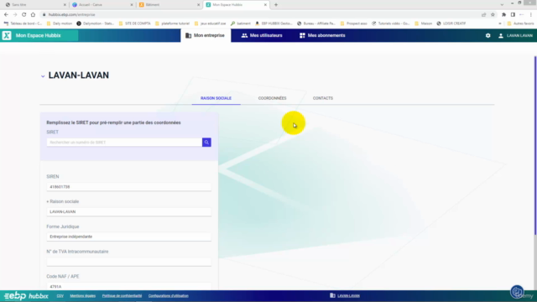The image size is (537, 302).
Task: Switch to the Accueil - Canva tab
Action: pos(102,5)
